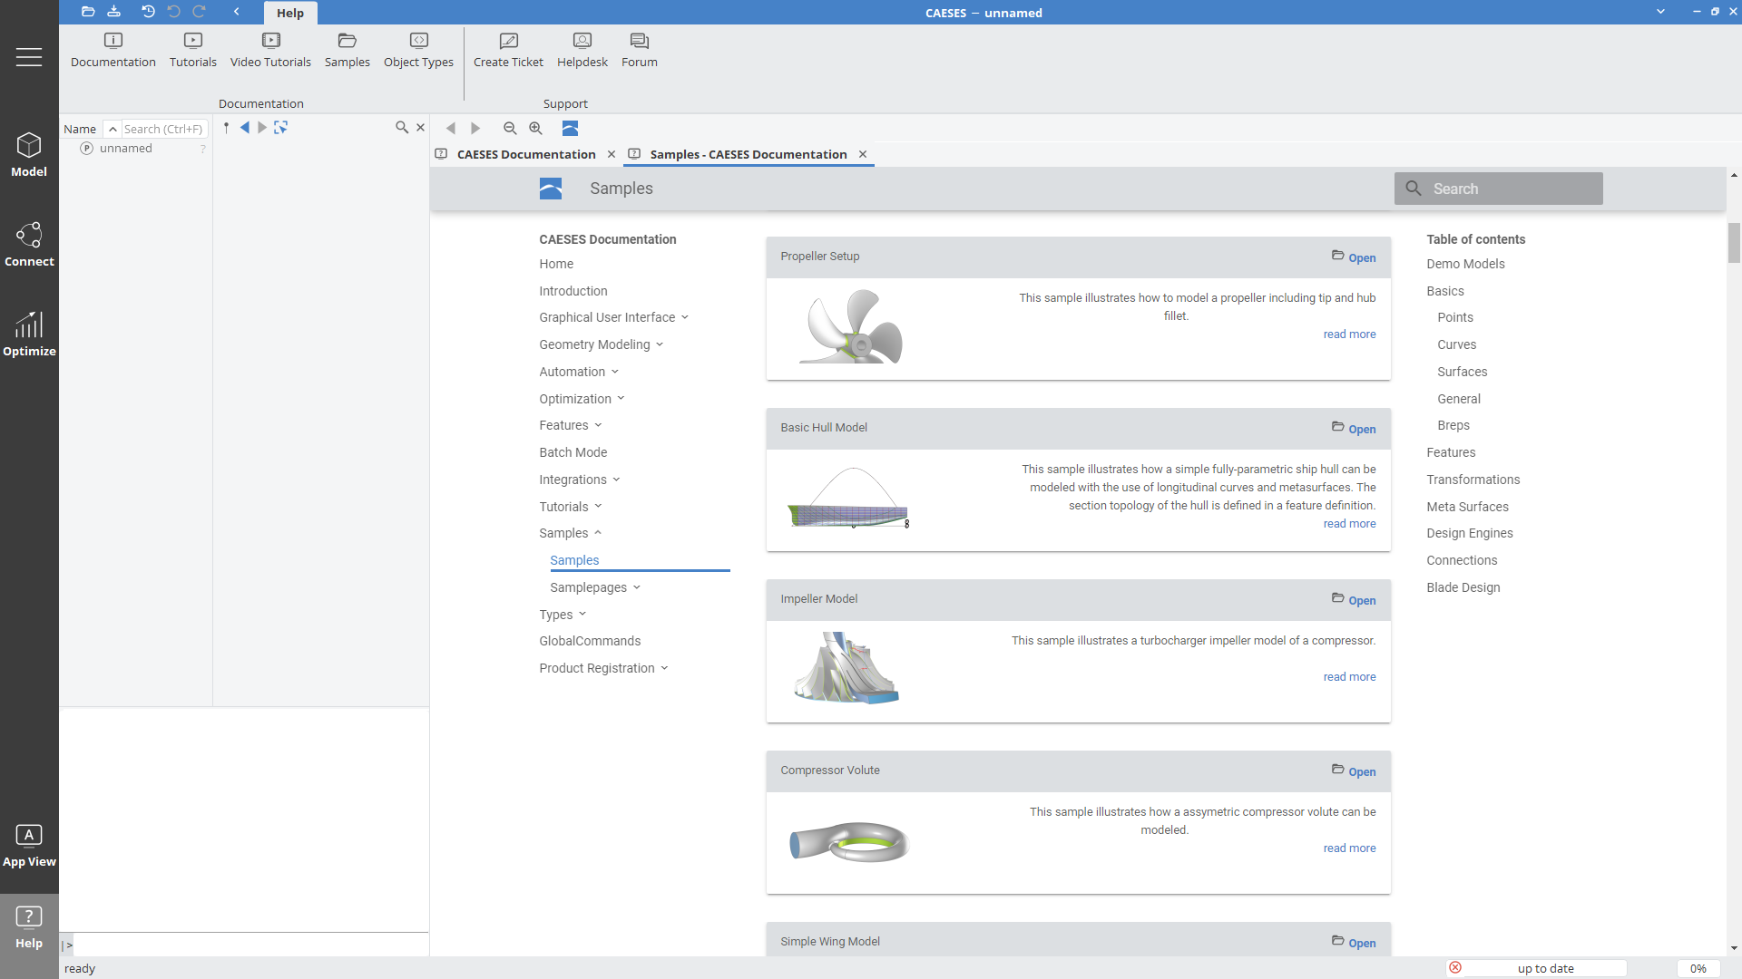Click the redo arrow icon
Screen dimensions: 1742x979
click(x=199, y=12)
